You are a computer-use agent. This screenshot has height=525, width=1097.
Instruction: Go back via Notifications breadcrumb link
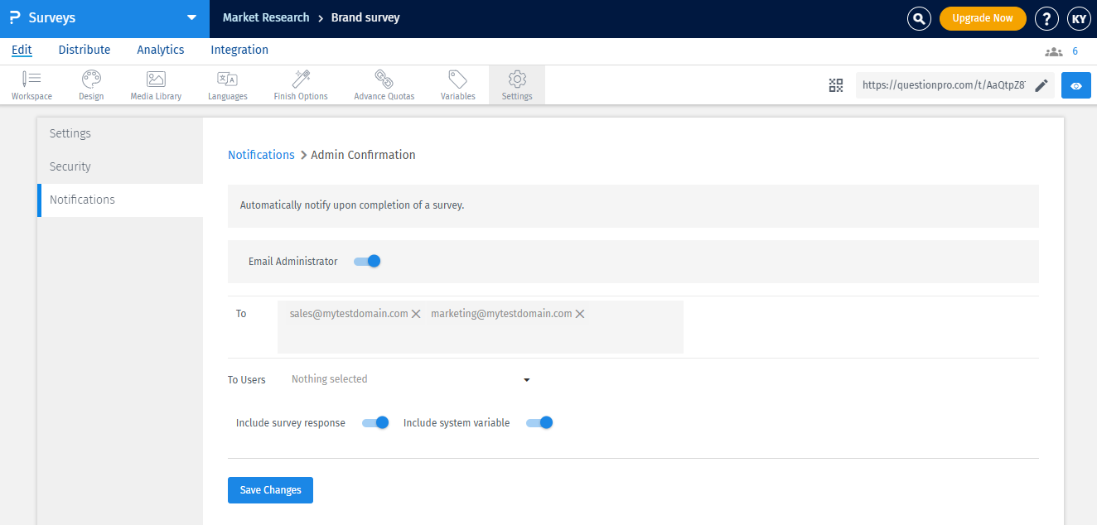point(261,155)
